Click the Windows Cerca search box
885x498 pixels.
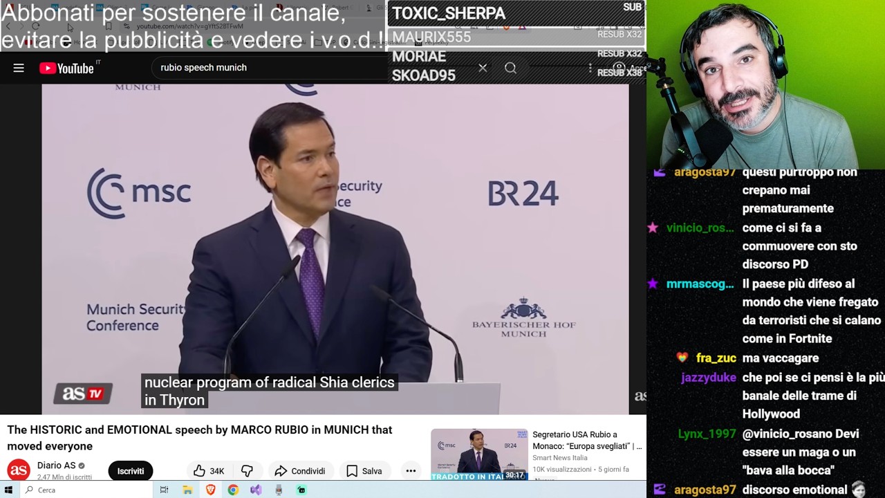[x=86, y=490]
